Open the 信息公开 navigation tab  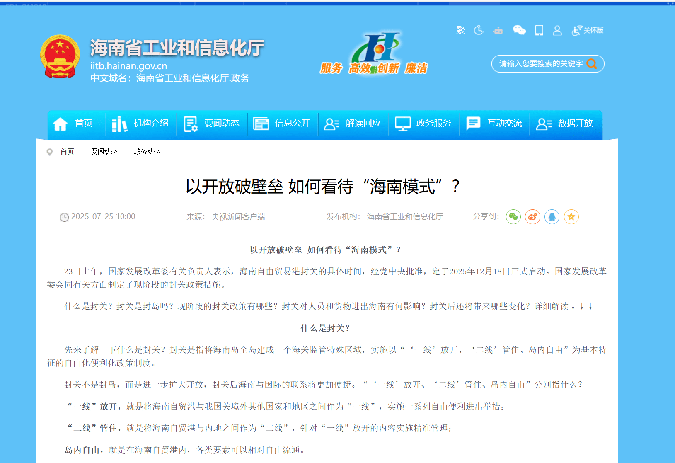[x=282, y=123]
